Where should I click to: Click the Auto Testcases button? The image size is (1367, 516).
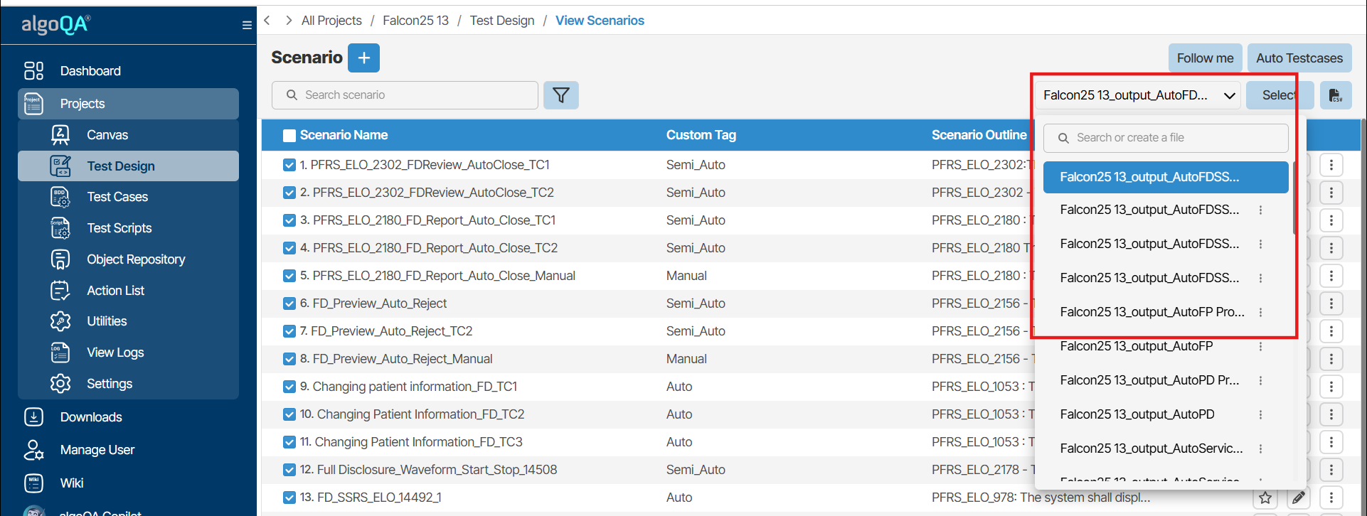click(1299, 58)
